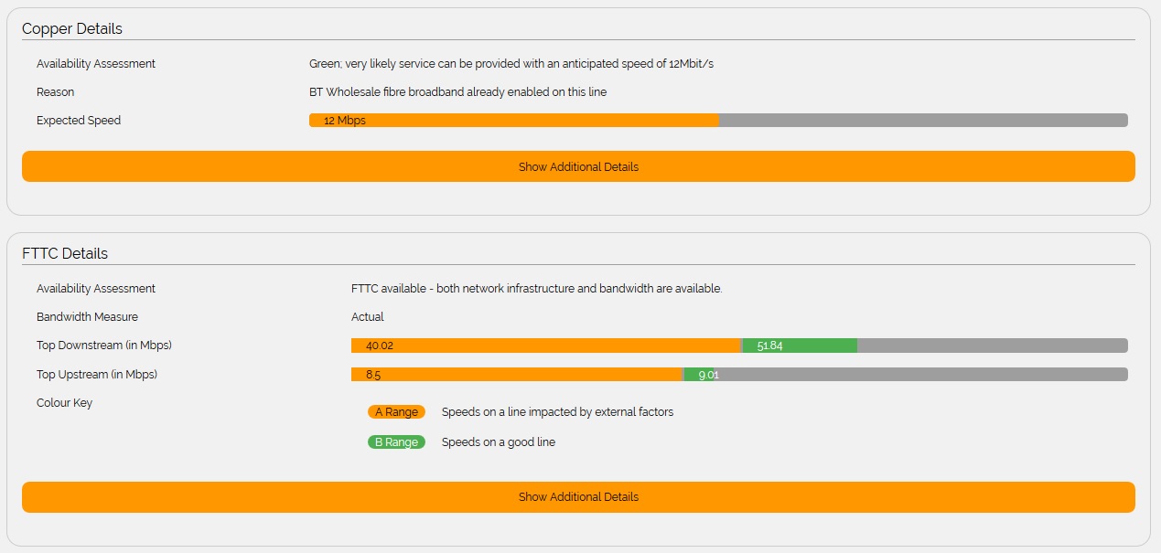The height and width of the screenshot is (553, 1161).
Task: Click the Colour Key label
Action: [65, 403]
